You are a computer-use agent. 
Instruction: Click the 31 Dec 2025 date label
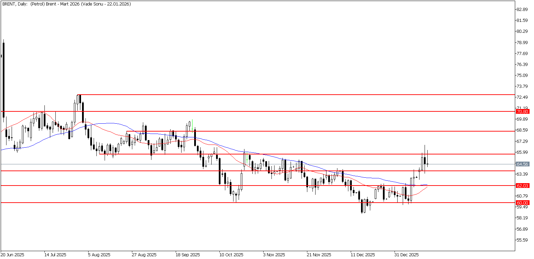[406, 255]
